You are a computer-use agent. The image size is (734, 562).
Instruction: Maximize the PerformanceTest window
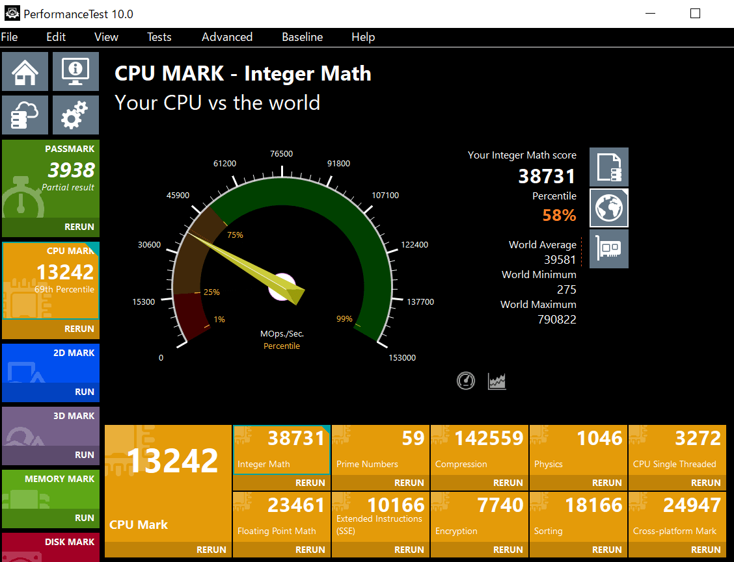[695, 14]
